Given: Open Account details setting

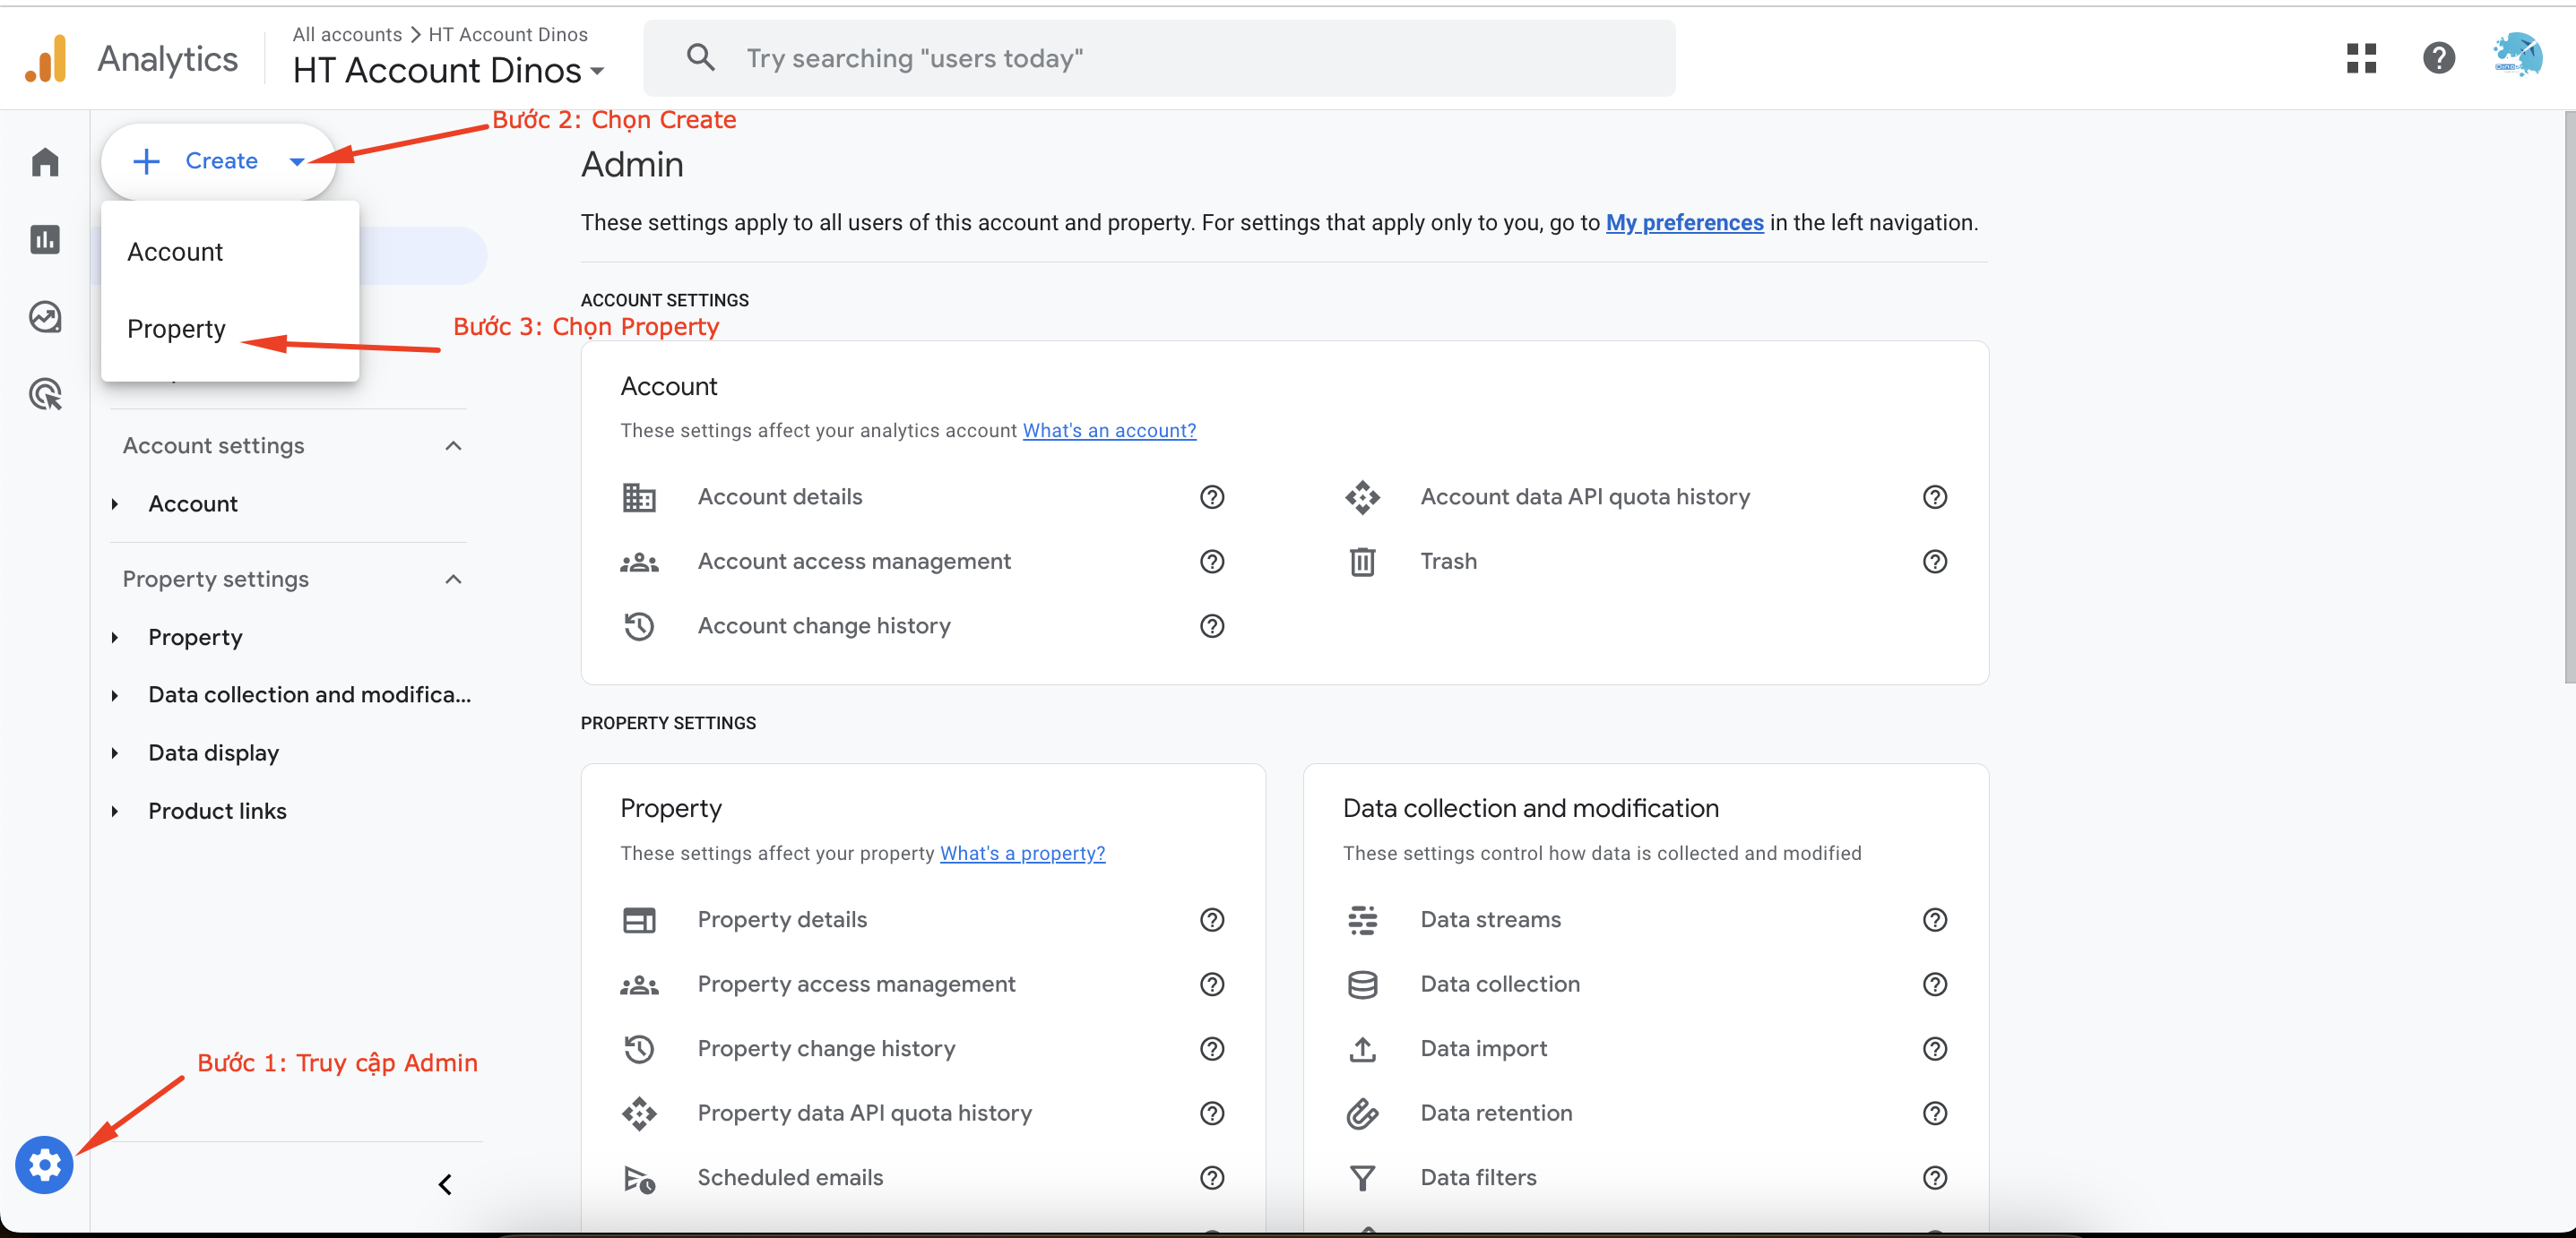Looking at the screenshot, I should click(x=779, y=496).
